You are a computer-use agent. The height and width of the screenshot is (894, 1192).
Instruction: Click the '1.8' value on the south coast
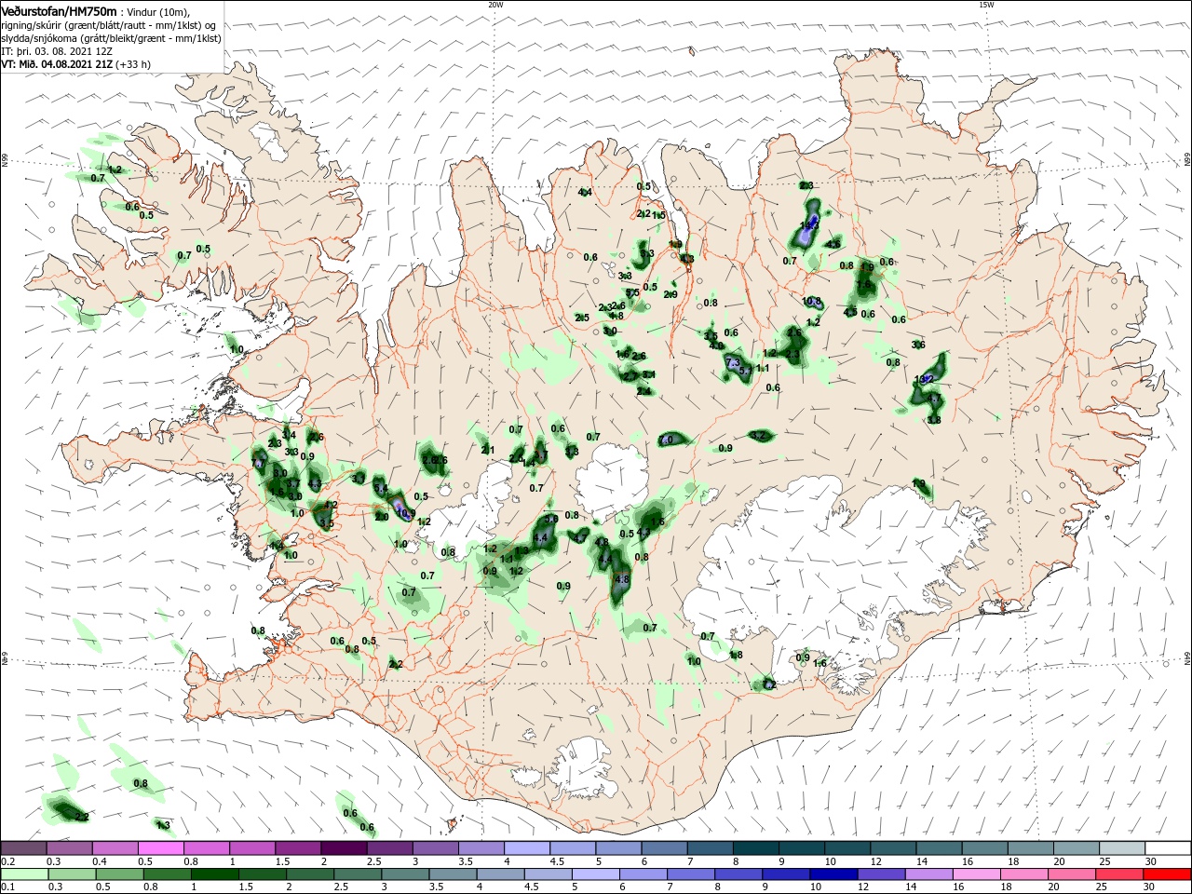pos(736,655)
